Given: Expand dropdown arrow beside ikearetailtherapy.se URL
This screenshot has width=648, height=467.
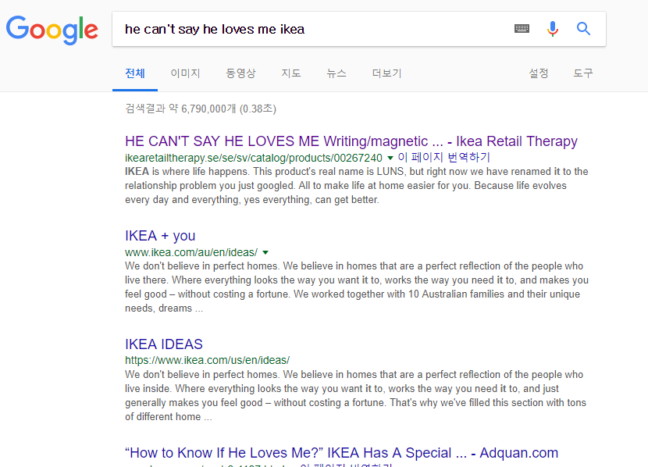Looking at the screenshot, I should tap(390, 158).
